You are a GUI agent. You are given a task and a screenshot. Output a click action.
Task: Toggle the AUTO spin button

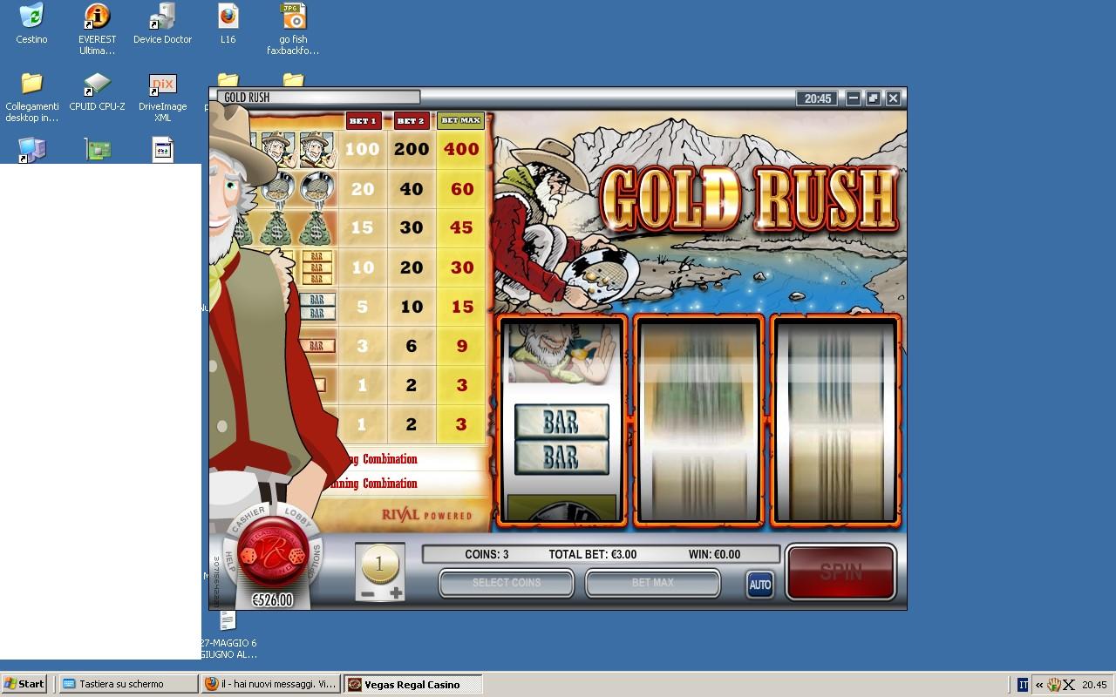coord(760,585)
